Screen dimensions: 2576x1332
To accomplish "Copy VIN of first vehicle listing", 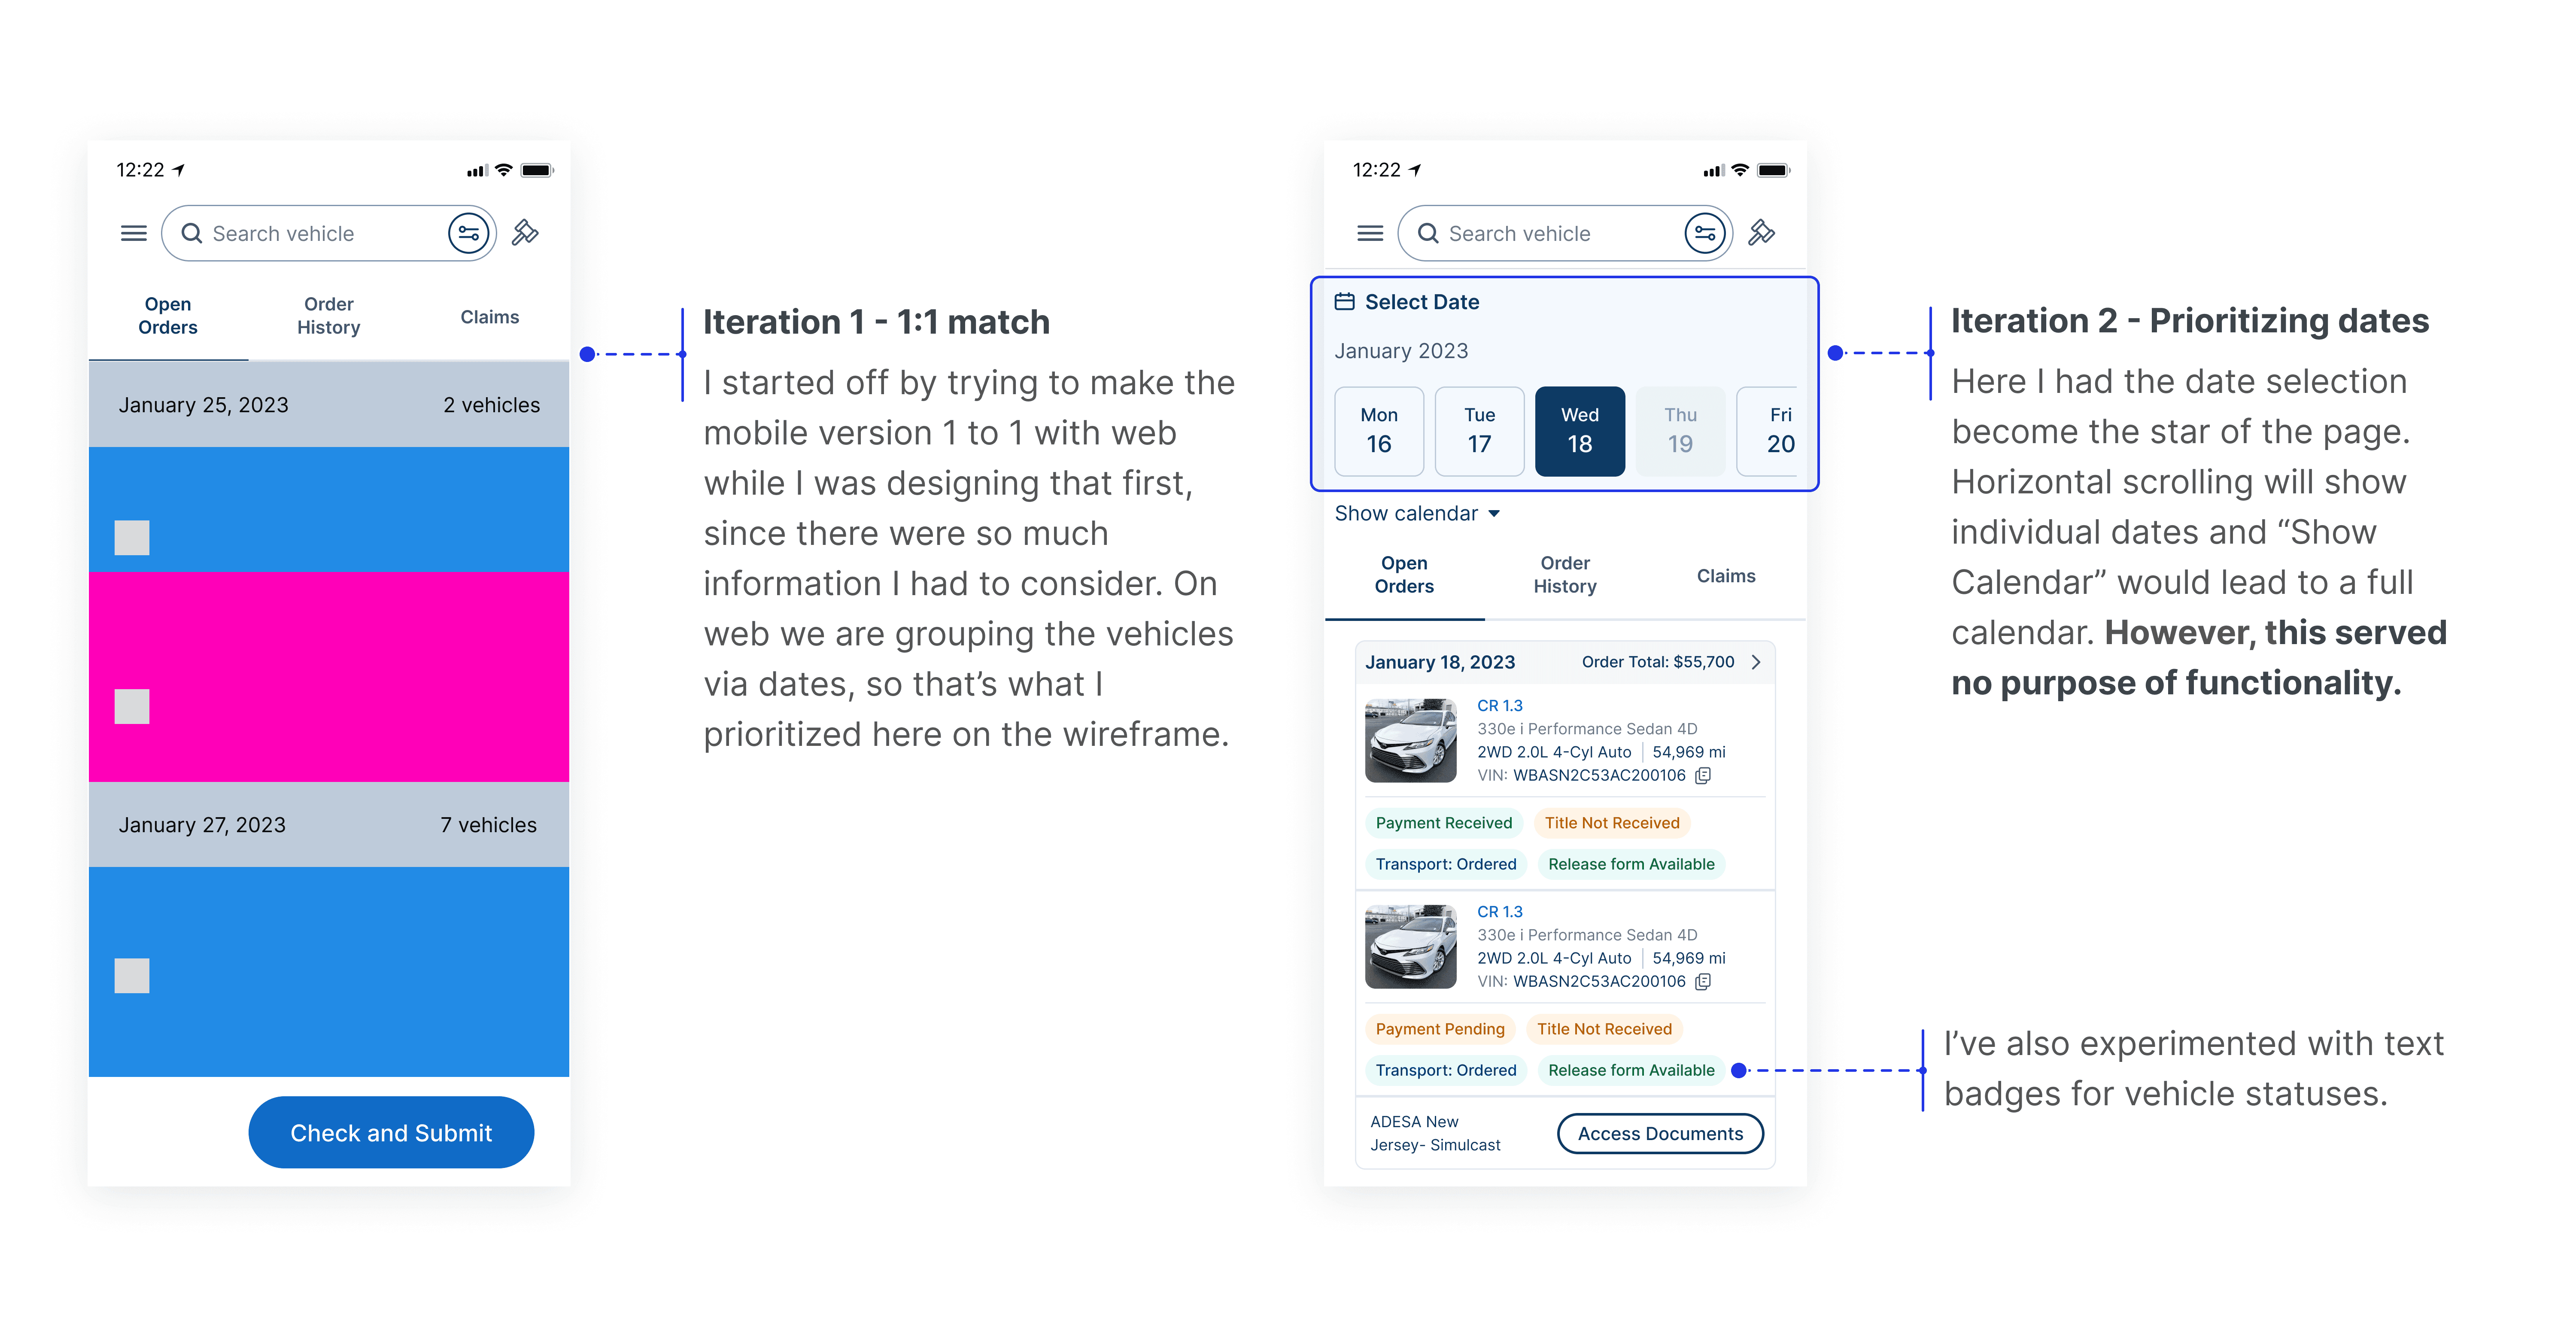I will coord(1704,775).
